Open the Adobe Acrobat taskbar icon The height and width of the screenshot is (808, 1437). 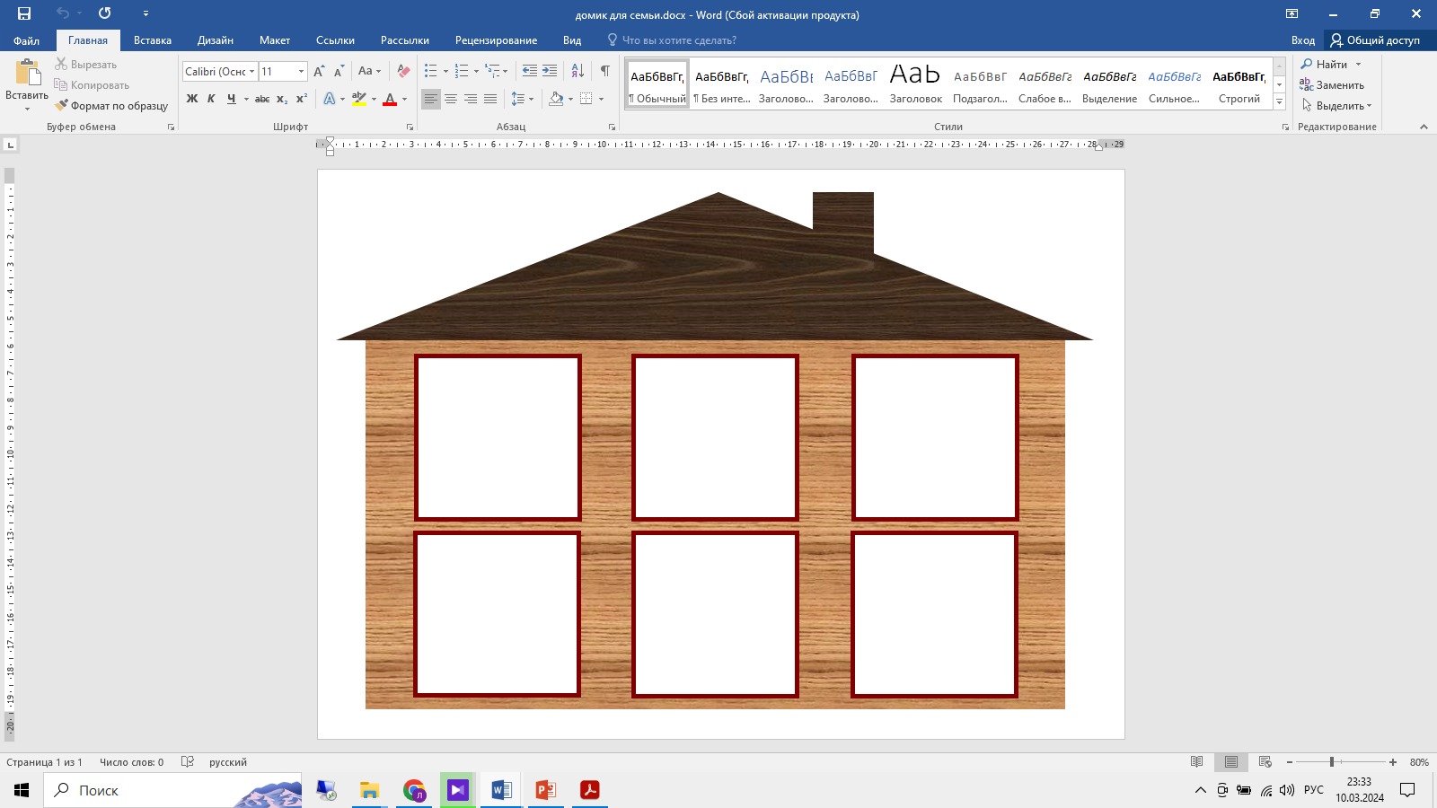[x=589, y=790]
